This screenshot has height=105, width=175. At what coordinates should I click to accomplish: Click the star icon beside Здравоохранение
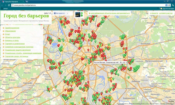point(3,28)
